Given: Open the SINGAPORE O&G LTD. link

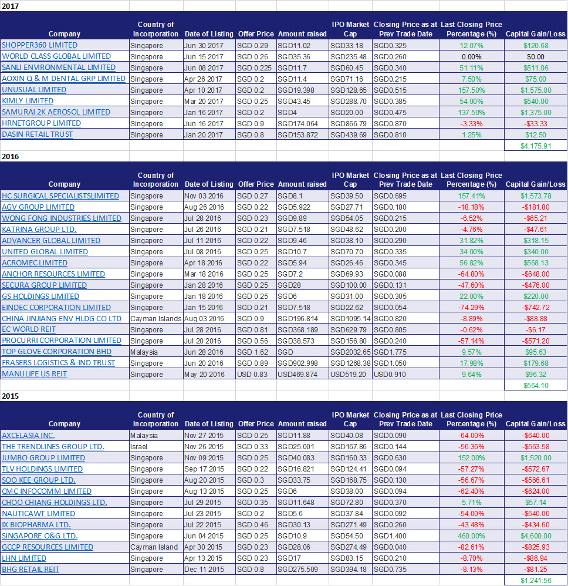Looking at the screenshot, I should (x=39, y=536).
